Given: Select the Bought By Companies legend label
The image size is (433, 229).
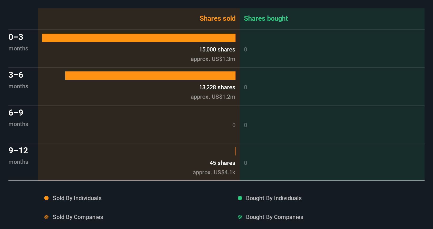Looking at the screenshot, I should click(275, 217).
